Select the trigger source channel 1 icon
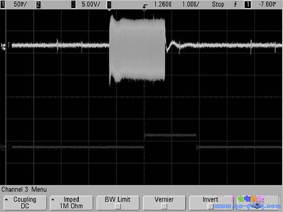The image size is (283, 212). coord(248,5)
